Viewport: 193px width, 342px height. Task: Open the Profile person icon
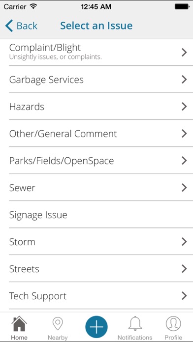pos(173,324)
